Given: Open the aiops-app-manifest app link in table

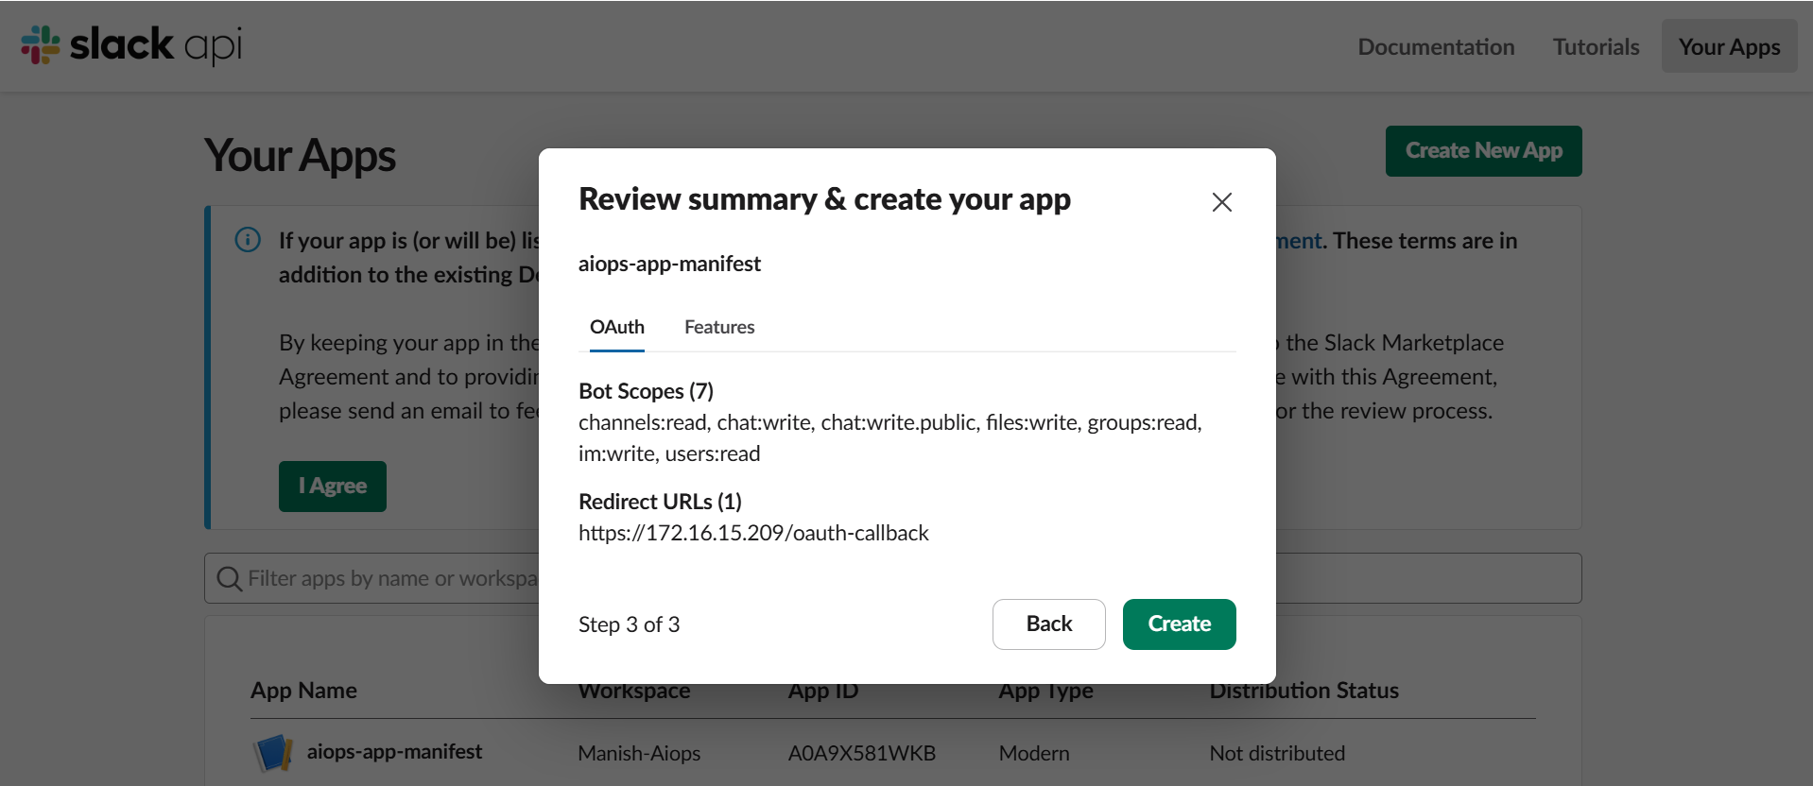Looking at the screenshot, I should pyautogui.click(x=394, y=752).
